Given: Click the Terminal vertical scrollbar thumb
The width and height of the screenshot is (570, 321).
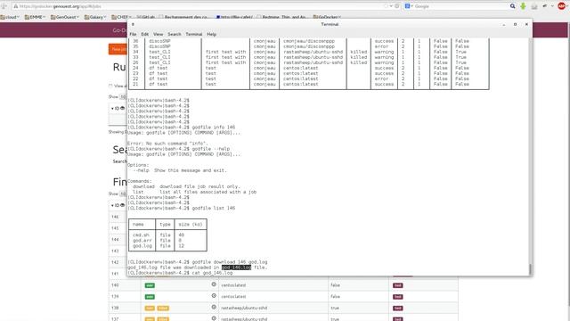Looking at the screenshot, I should click(x=531, y=269).
